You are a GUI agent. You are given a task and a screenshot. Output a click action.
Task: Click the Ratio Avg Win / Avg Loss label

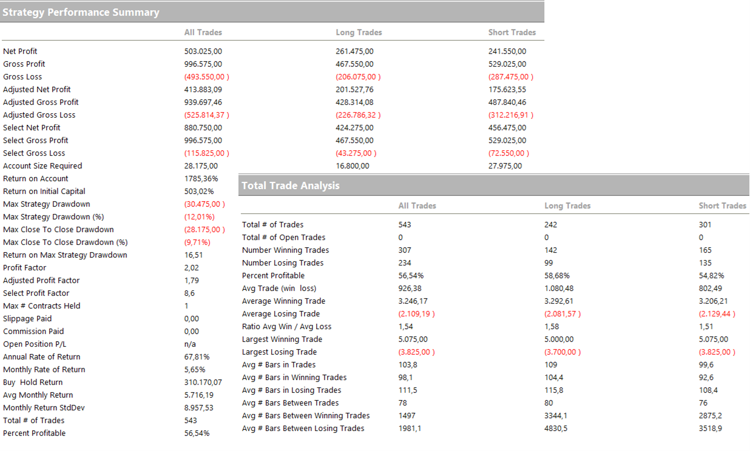pyautogui.click(x=286, y=327)
